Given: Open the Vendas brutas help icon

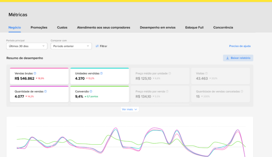Looking at the screenshot, I should [35, 73].
